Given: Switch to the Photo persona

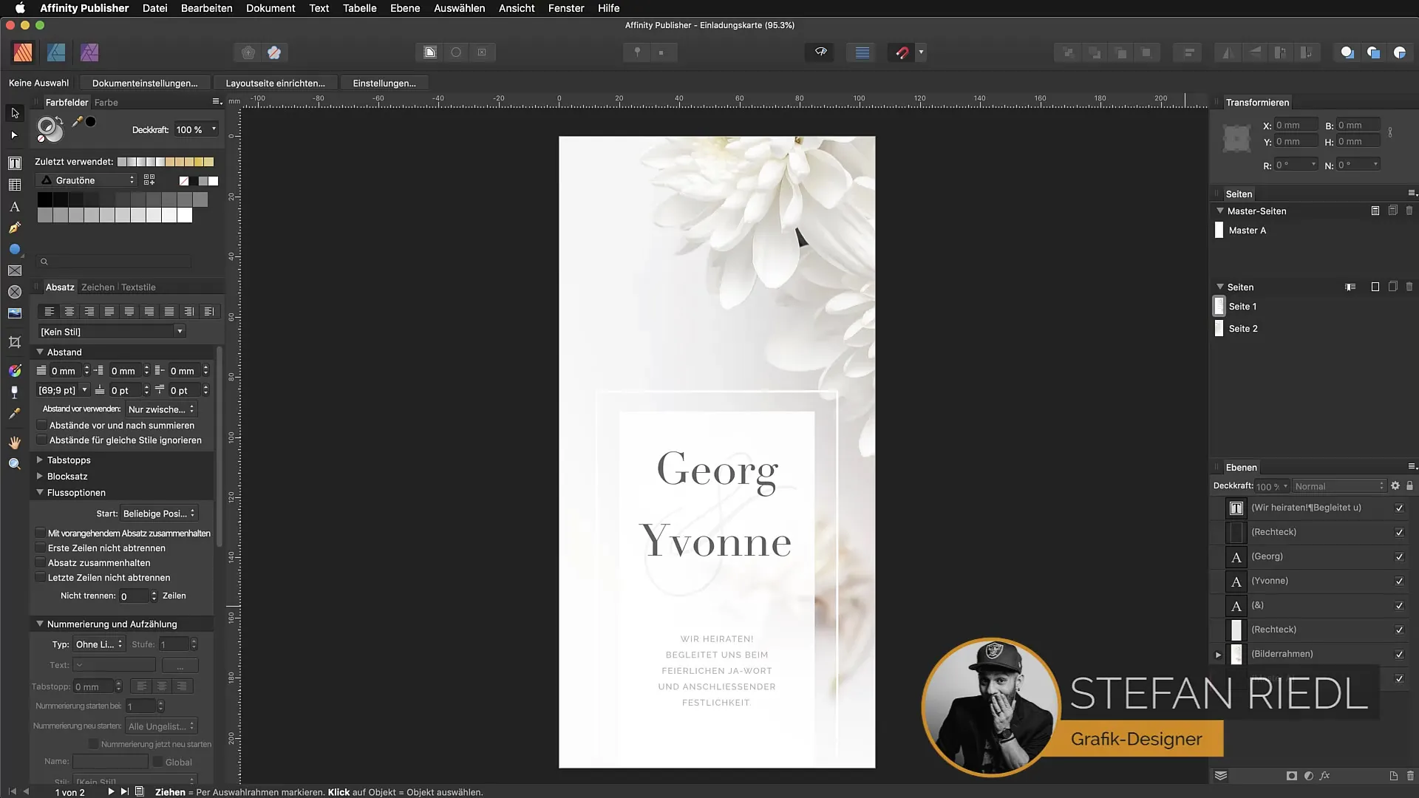Looking at the screenshot, I should click(89, 52).
